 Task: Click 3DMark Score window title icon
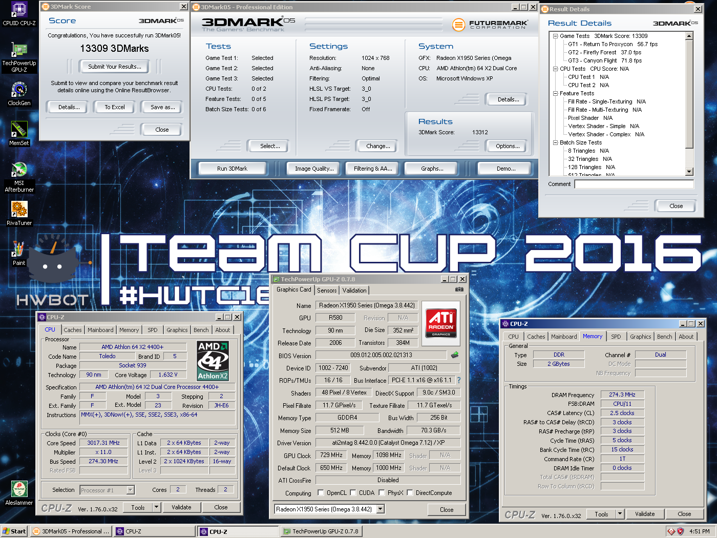(x=46, y=7)
